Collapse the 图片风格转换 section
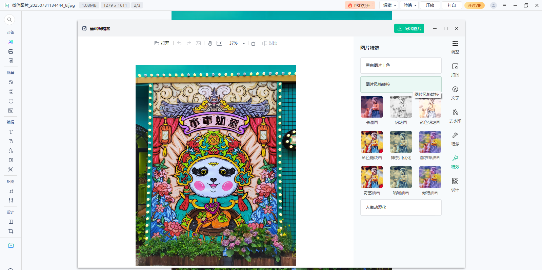This screenshot has width=542, height=270. coord(401,84)
